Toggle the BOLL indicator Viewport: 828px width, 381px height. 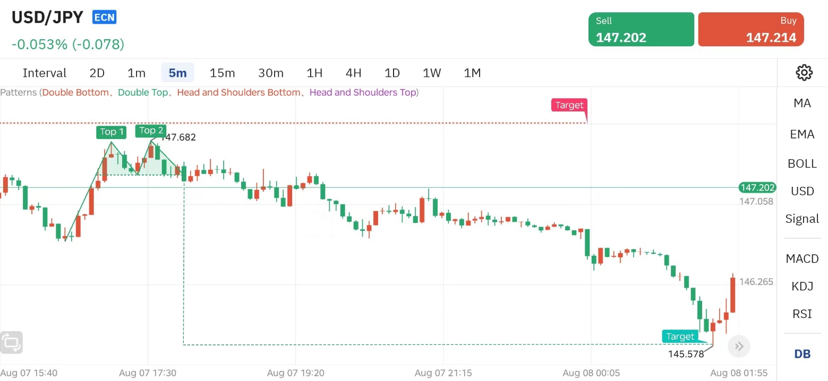click(802, 163)
